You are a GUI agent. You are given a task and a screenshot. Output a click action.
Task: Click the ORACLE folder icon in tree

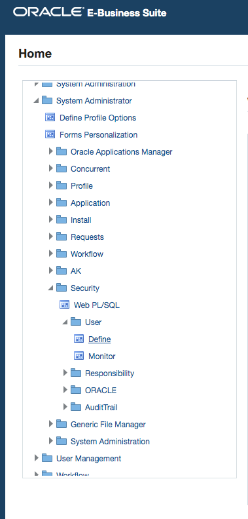[x=76, y=390]
